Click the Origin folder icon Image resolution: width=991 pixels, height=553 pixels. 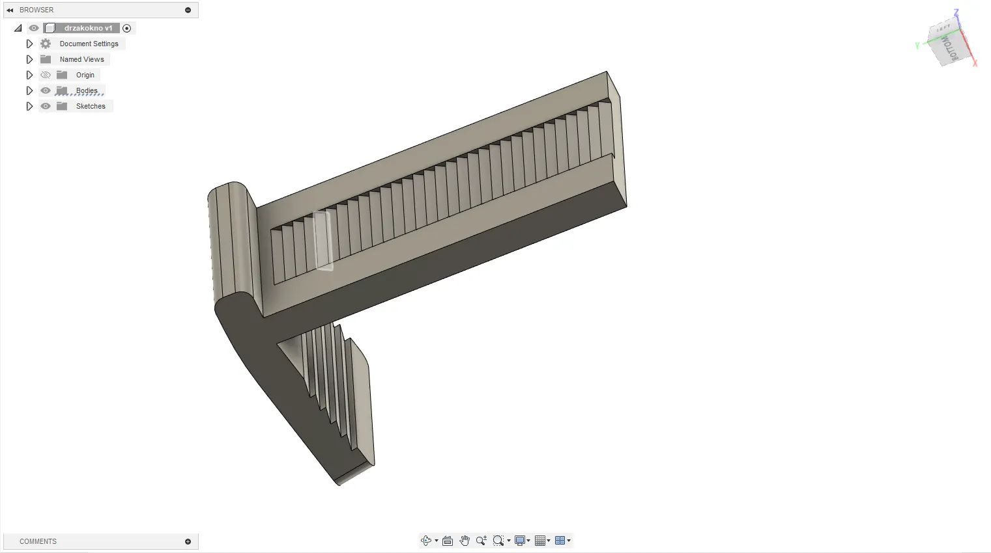62,75
